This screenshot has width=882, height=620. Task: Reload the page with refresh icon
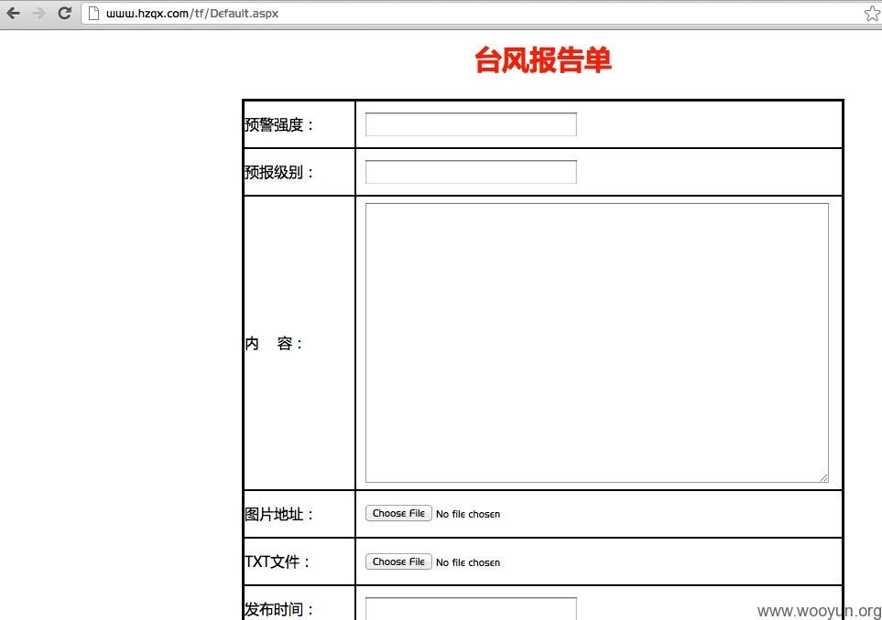65,13
